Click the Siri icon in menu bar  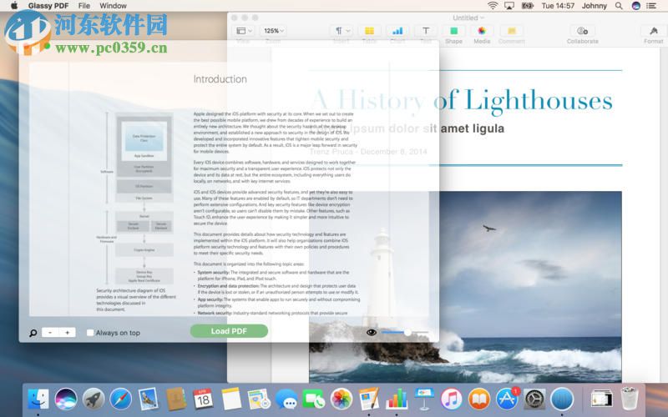click(636, 6)
